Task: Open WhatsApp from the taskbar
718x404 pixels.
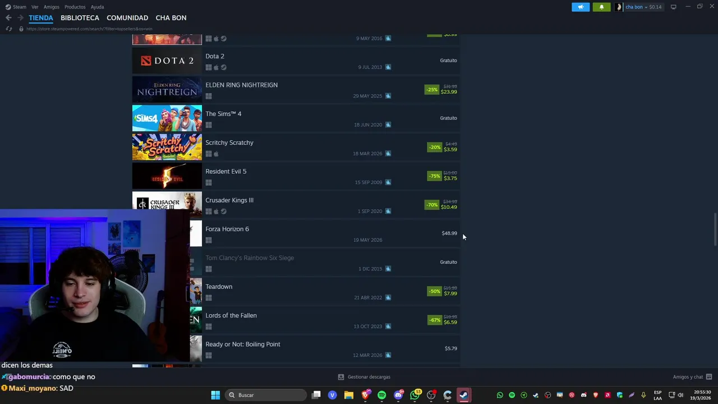Action: point(415,395)
